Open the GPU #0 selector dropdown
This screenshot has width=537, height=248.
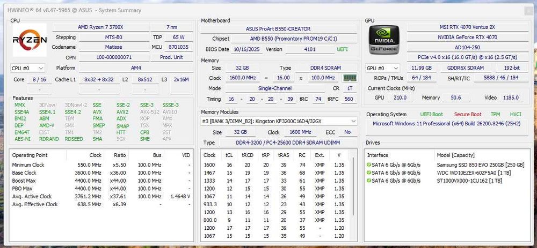(382, 68)
